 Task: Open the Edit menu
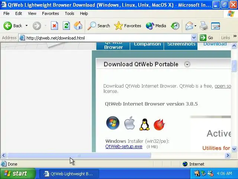[19, 13]
